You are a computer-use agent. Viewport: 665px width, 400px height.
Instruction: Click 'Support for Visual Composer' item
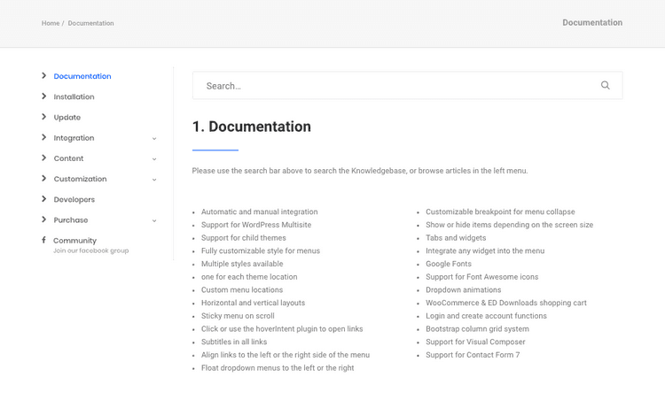tap(475, 342)
